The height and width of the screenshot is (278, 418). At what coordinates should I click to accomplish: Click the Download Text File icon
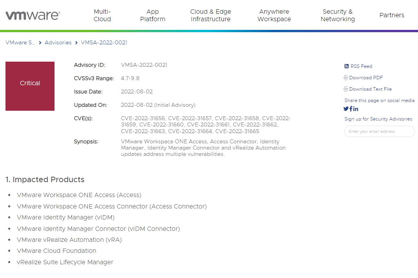346,89
